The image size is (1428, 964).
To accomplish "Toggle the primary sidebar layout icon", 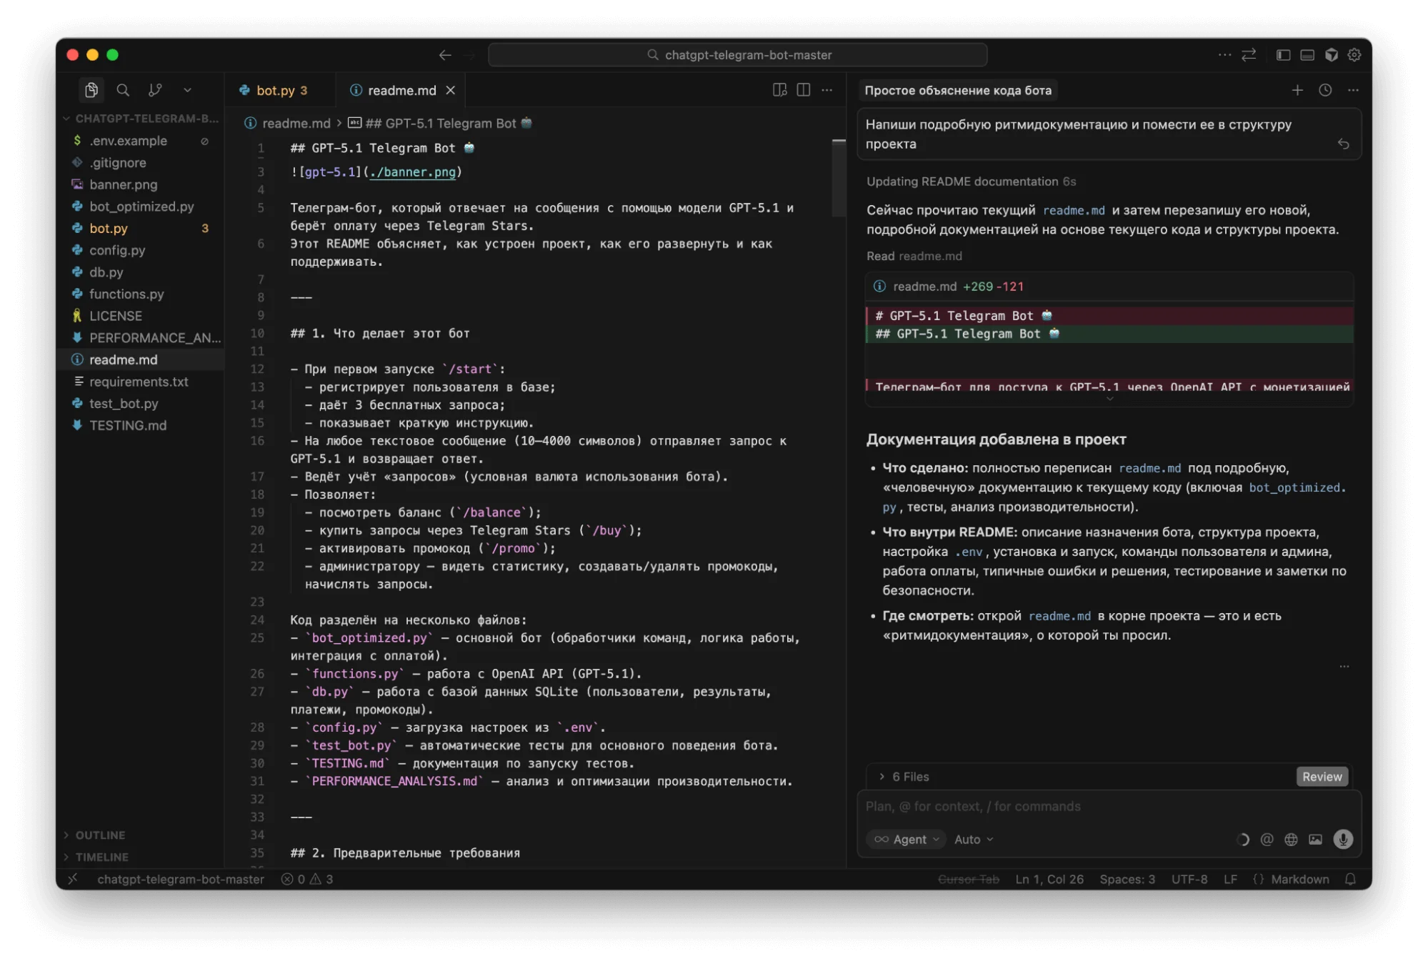I will pyautogui.click(x=1283, y=55).
